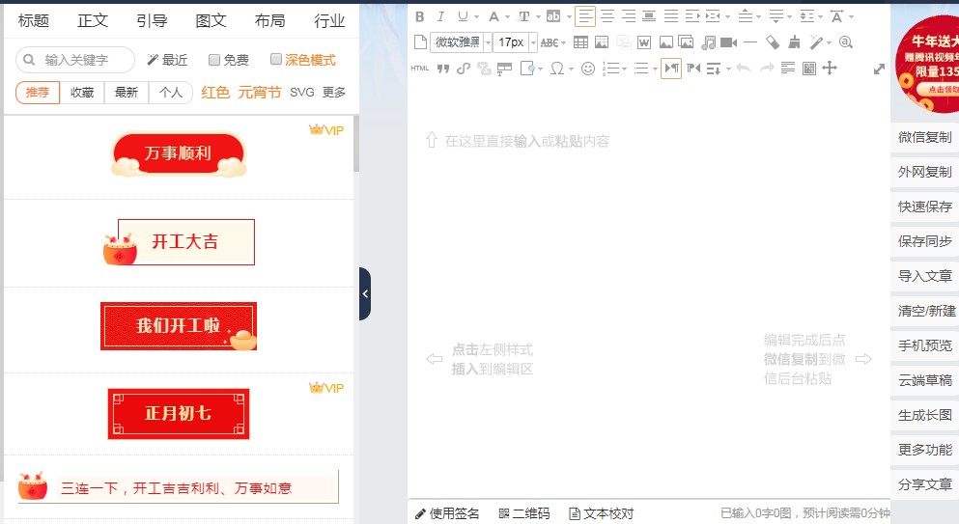Insert a blockquote with quote icon
The width and height of the screenshot is (959, 524).
tap(443, 68)
